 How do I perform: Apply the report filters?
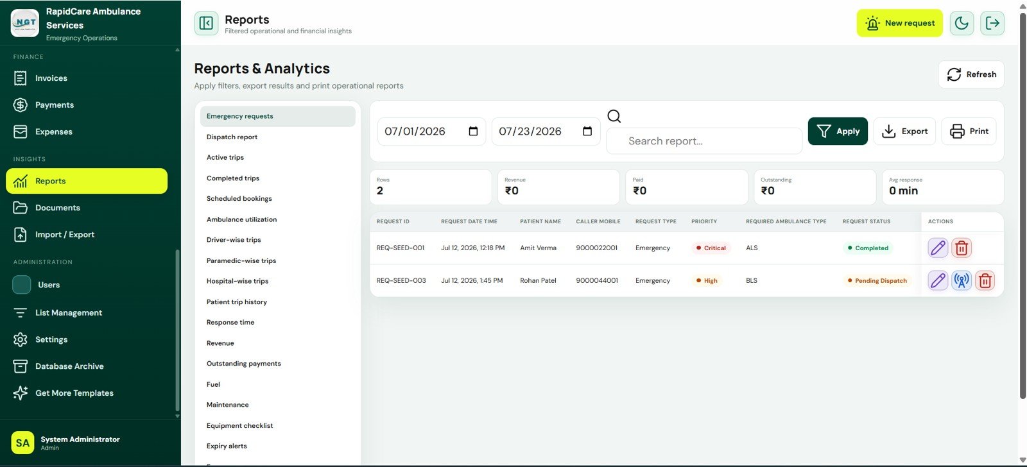(x=838, y=131)
